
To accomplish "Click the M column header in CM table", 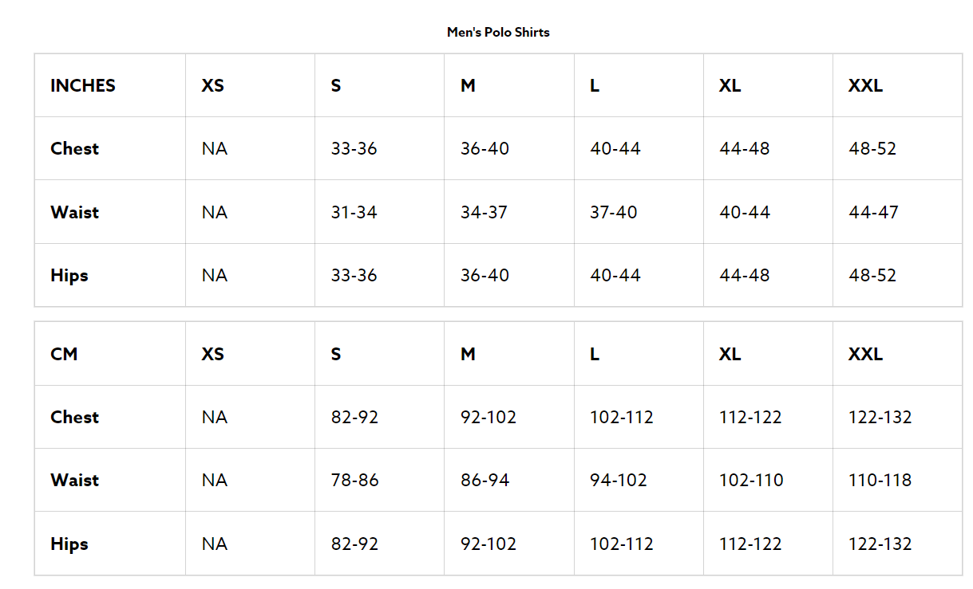I will tap(468, 354).
